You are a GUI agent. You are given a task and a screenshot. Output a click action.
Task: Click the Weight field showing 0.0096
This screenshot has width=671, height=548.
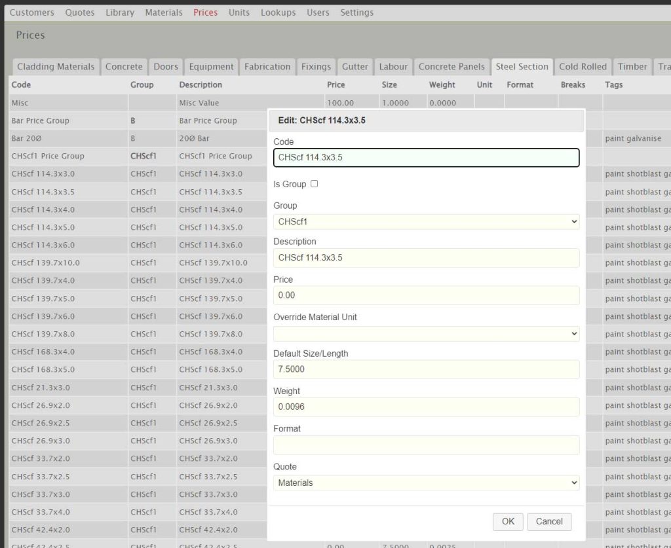tap(426, 407)
